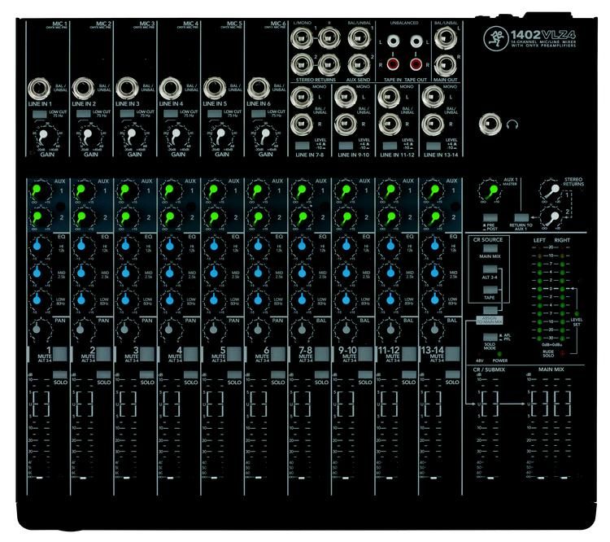Click the LINE IN 9-10 left jack
Screen dimensions: 610x542
point(346,97)
